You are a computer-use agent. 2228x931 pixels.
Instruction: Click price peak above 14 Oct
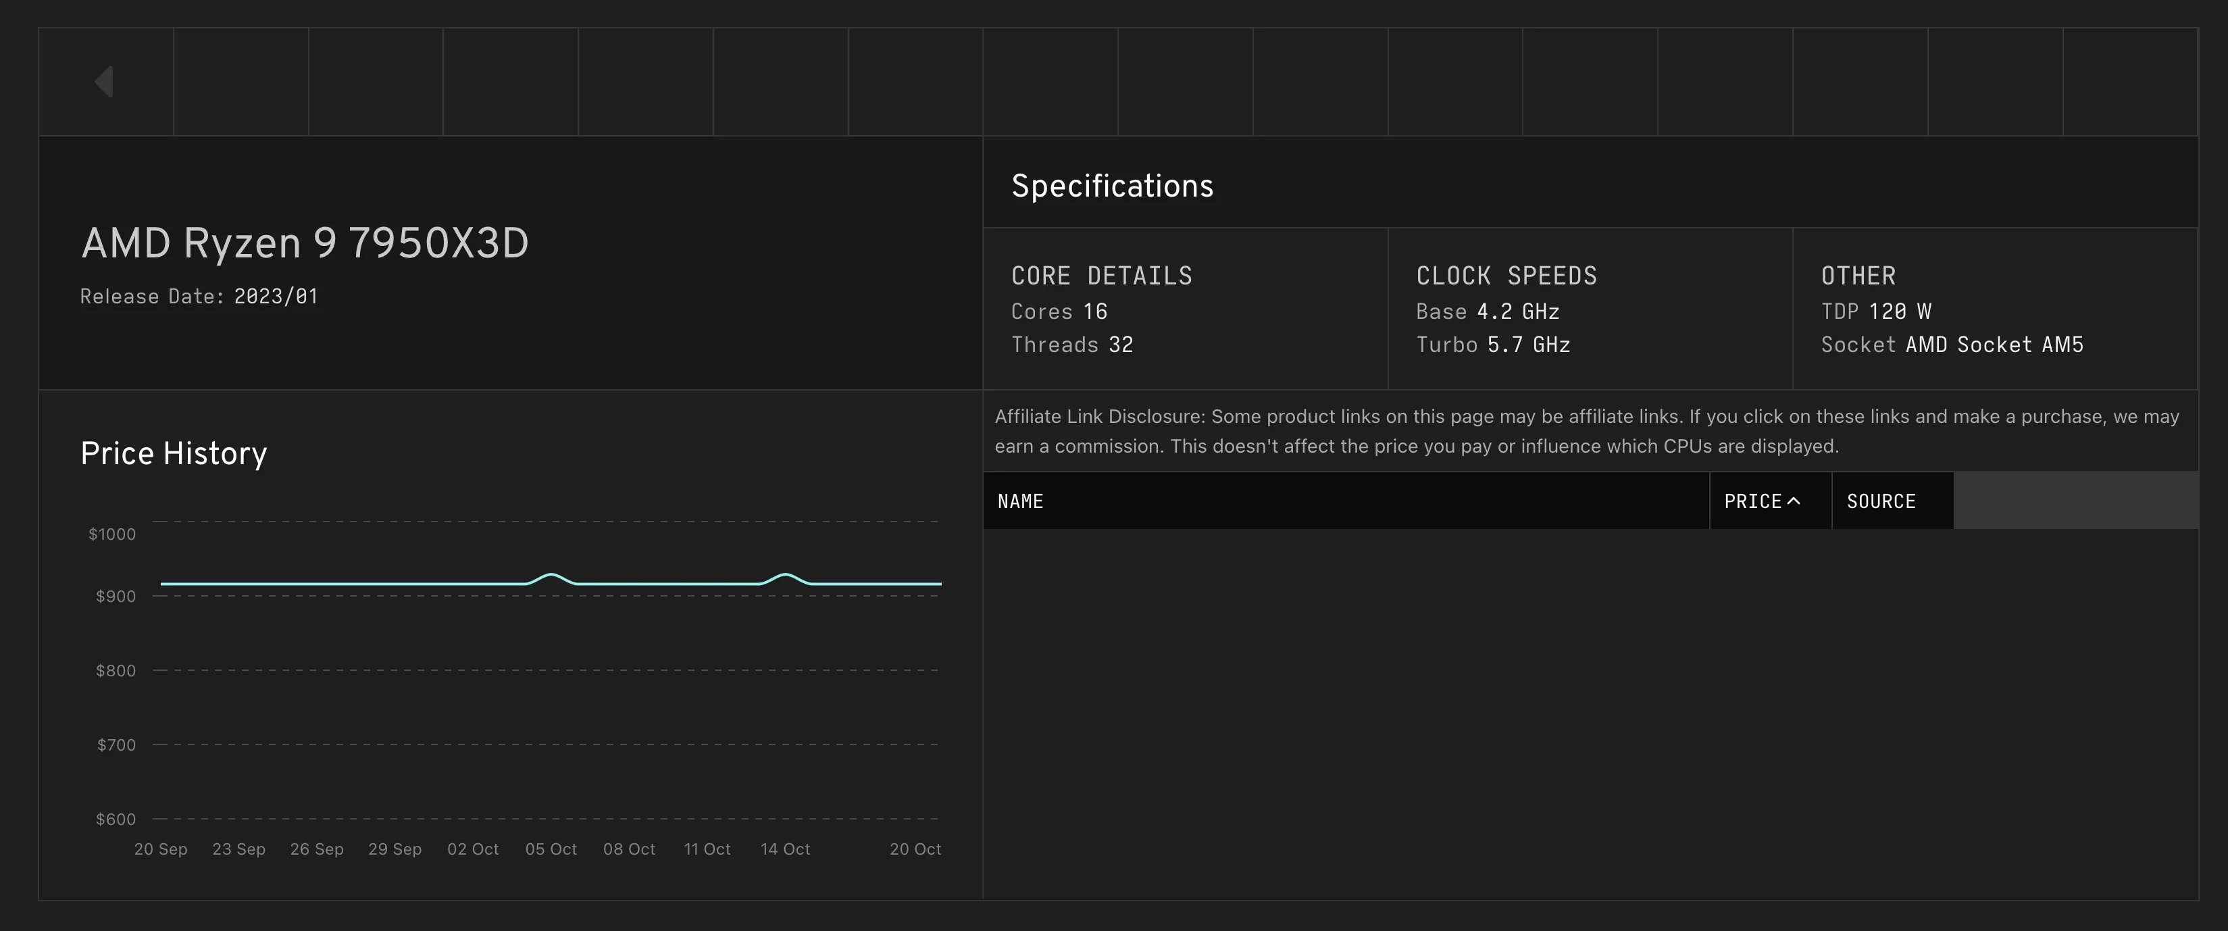784,576
